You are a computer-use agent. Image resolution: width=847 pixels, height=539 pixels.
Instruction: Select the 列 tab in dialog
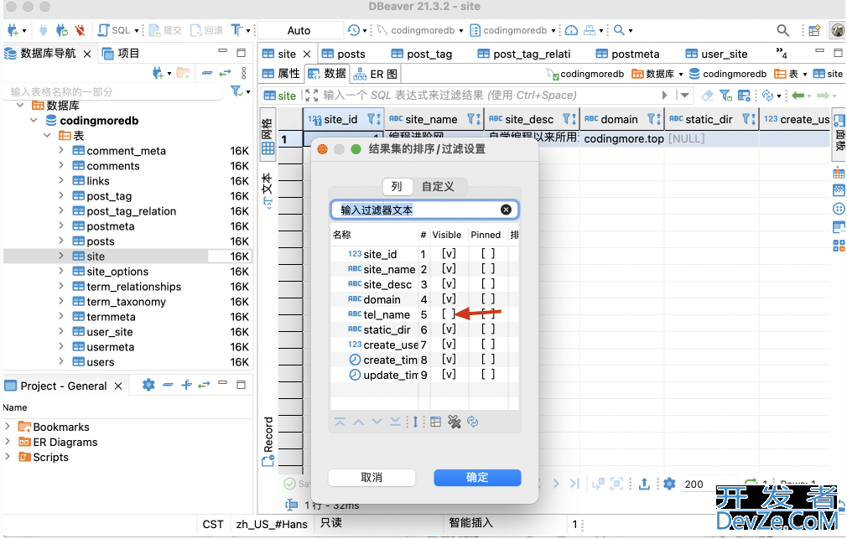[397, 186]
